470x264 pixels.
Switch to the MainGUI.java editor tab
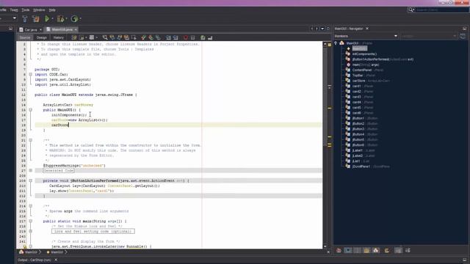pyautogui.click(x=62, y=29)
